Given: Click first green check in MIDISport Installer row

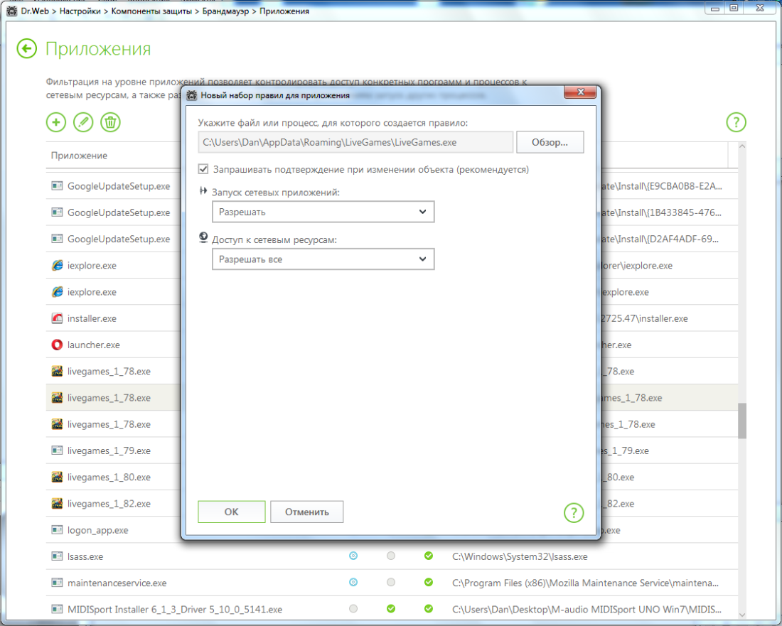Looking at the screenshot, I should click(x=391, y=608).
